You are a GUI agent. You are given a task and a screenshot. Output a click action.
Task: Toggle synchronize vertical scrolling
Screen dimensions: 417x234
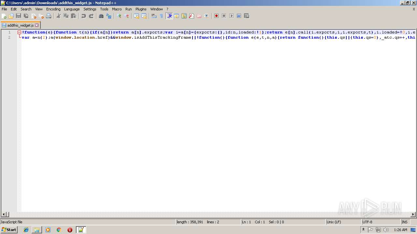[137, 16]
